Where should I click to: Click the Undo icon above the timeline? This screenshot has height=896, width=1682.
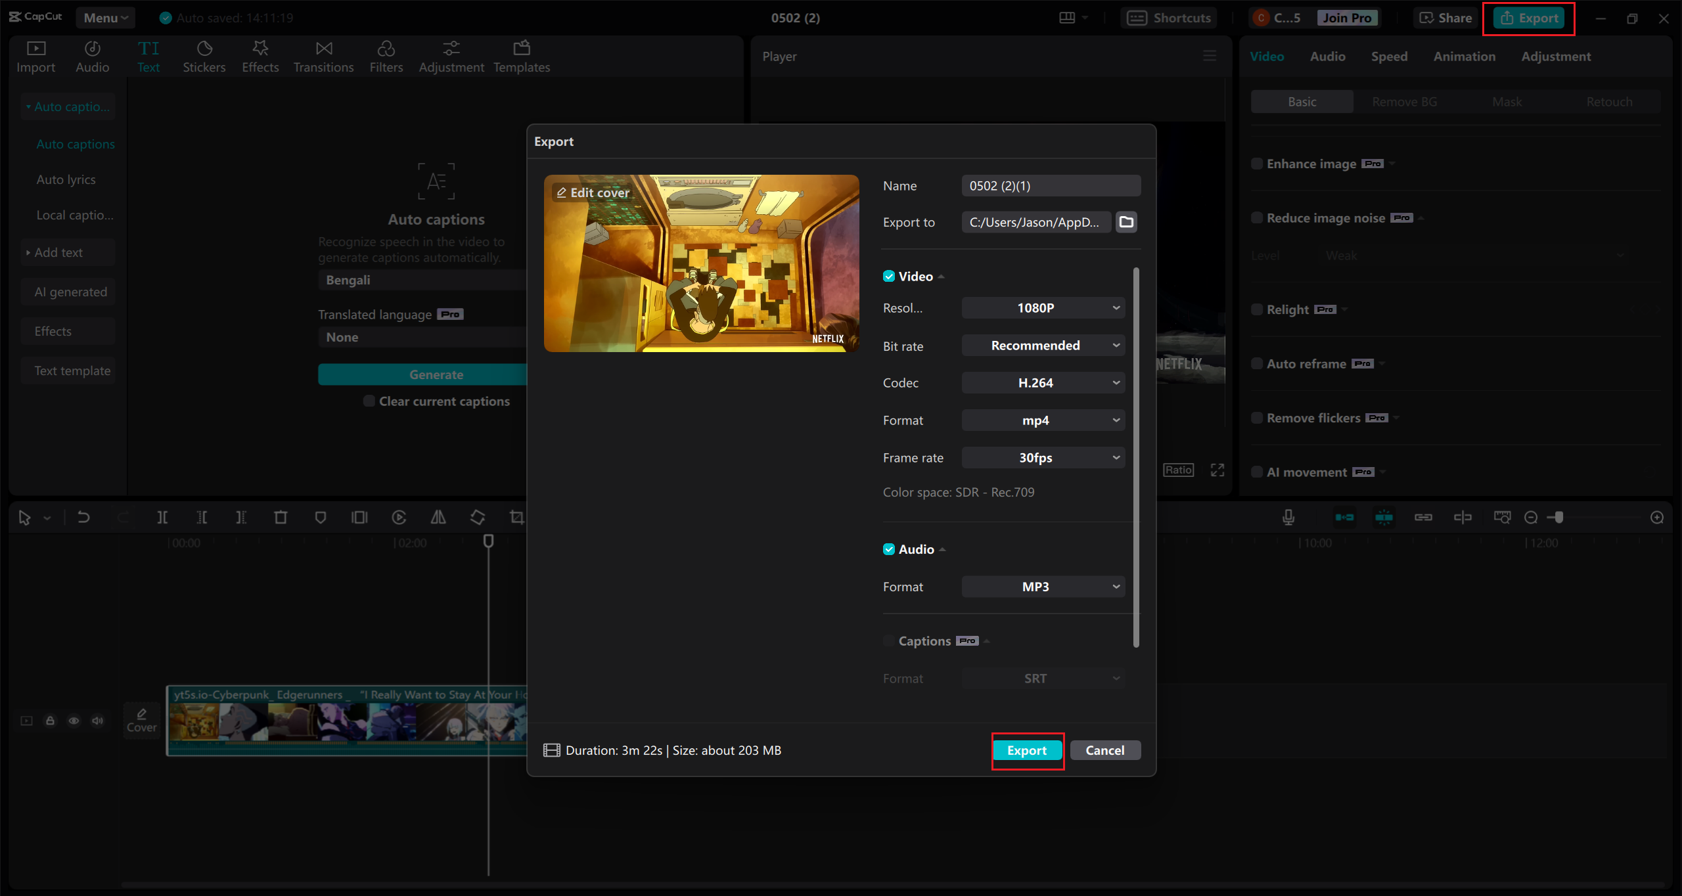click(x=83, y=517)
